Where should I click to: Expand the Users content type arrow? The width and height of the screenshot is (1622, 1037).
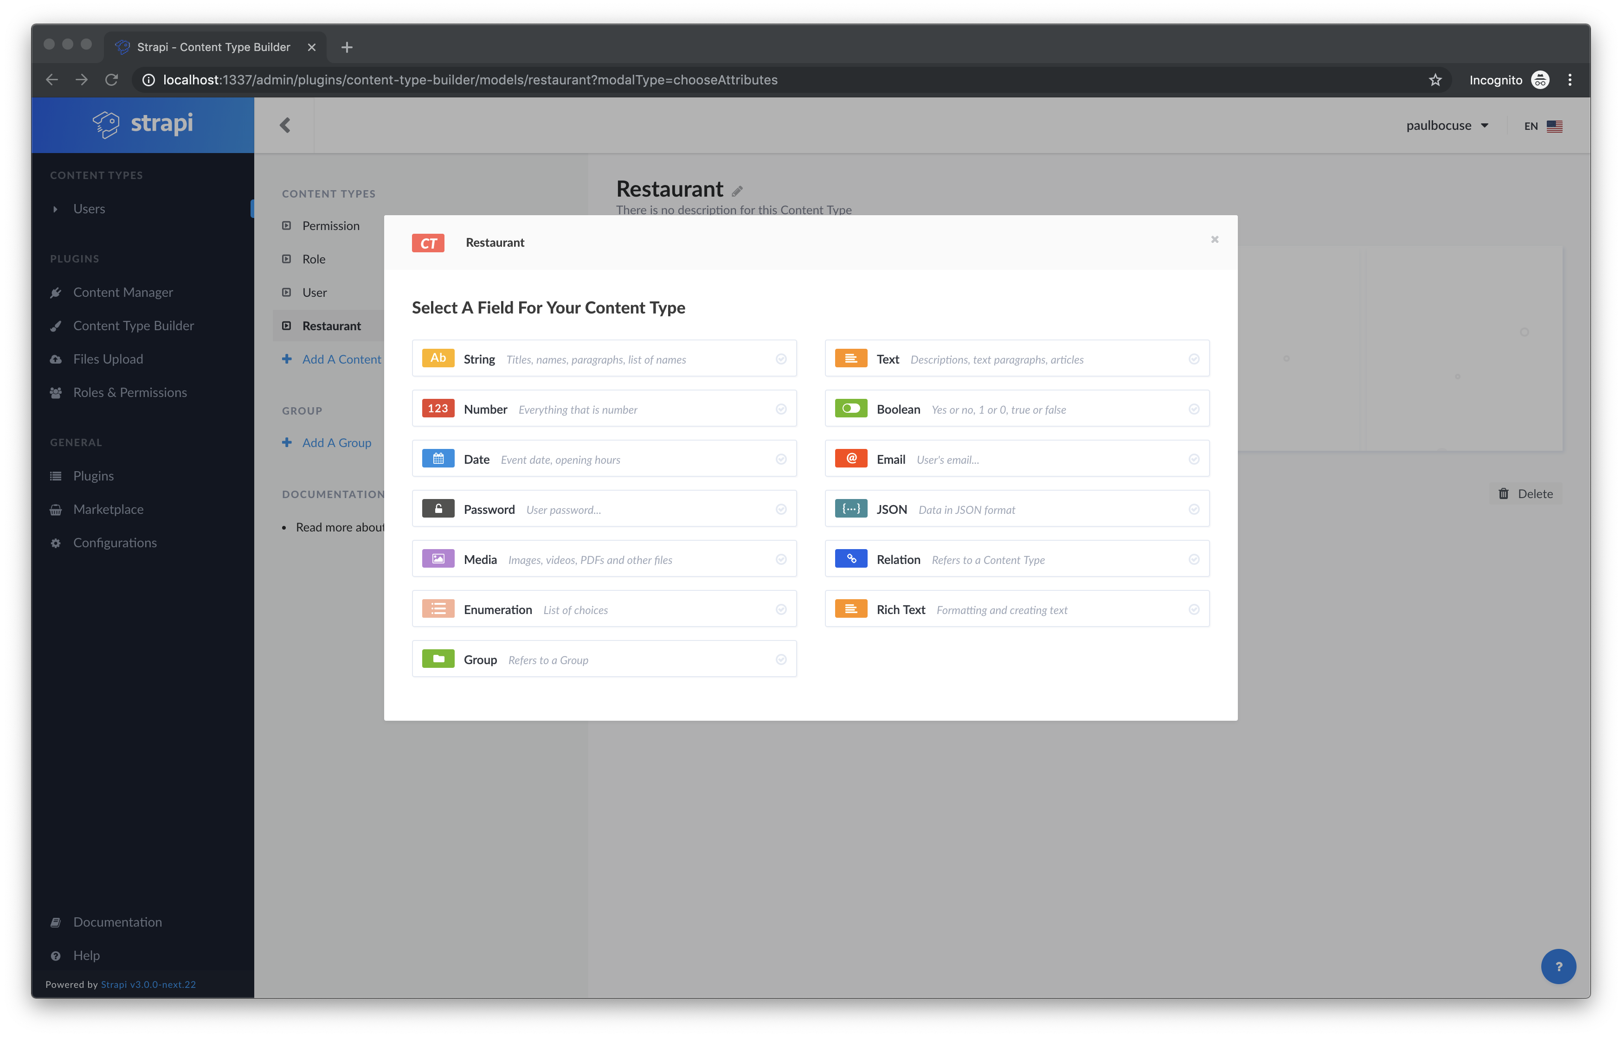[x=55, y=210]
